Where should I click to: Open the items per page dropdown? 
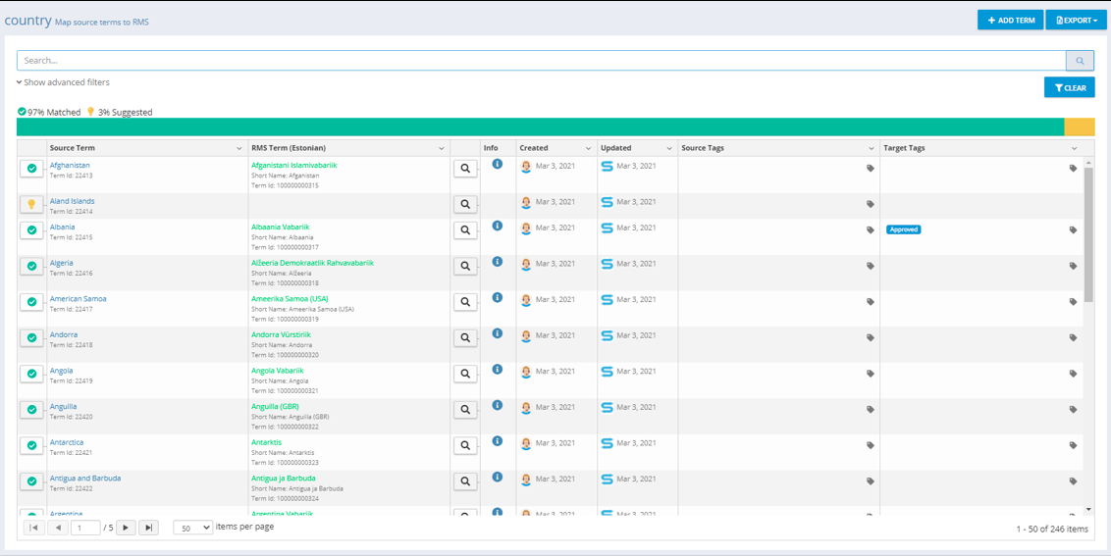(192, 528)
